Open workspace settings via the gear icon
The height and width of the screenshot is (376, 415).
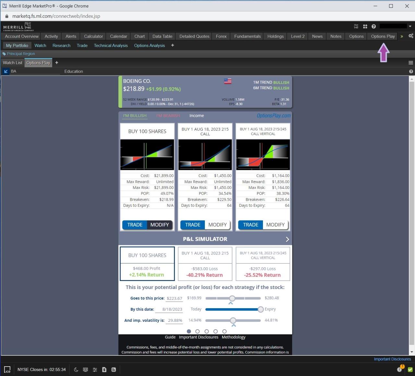coord(410,36)
